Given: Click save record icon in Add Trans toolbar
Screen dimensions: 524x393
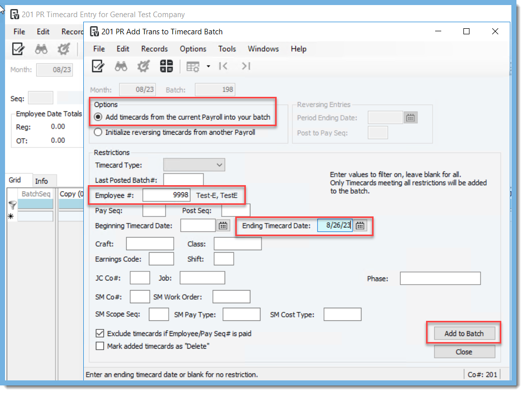Looking at the screenshot, I should click(98, 66).
